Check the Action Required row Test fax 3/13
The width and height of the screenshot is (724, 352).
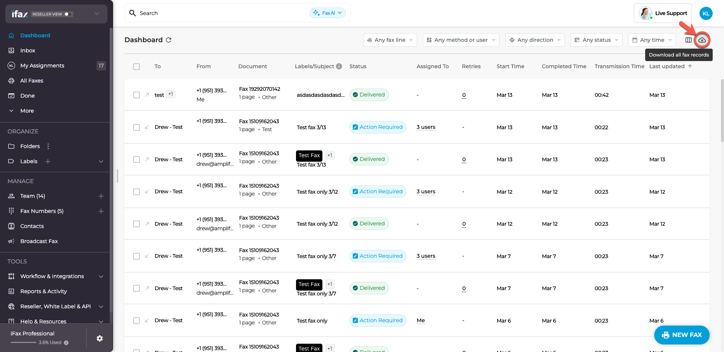pyautogui.click(x=137, y=127)
